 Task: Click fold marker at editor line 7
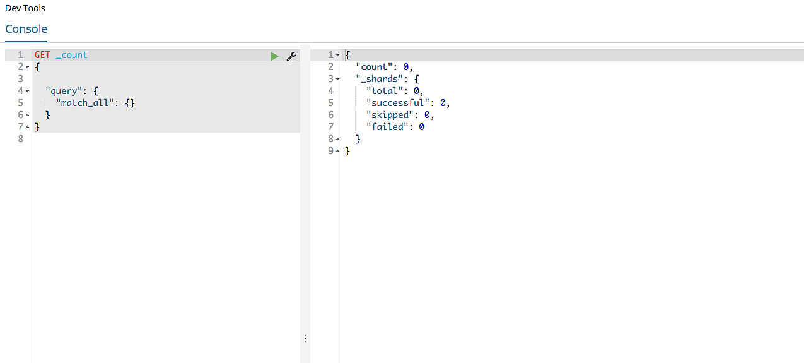point(28,127)
